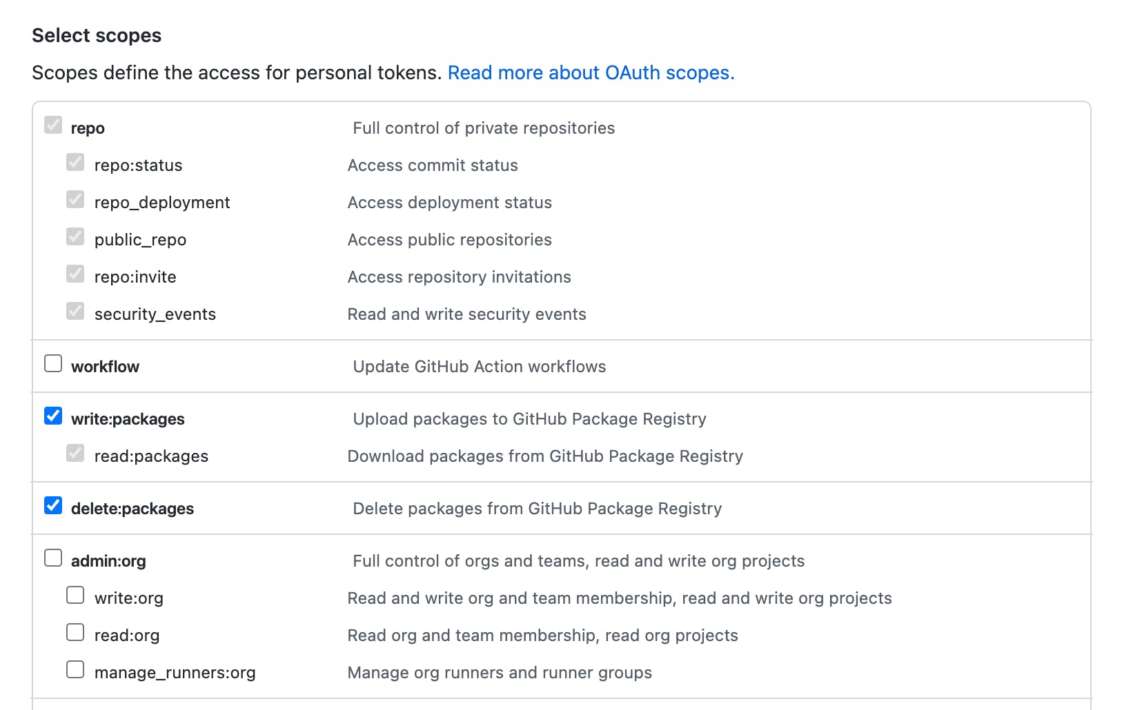Click the repo_deployment checkbox

[x=75, y=199]
